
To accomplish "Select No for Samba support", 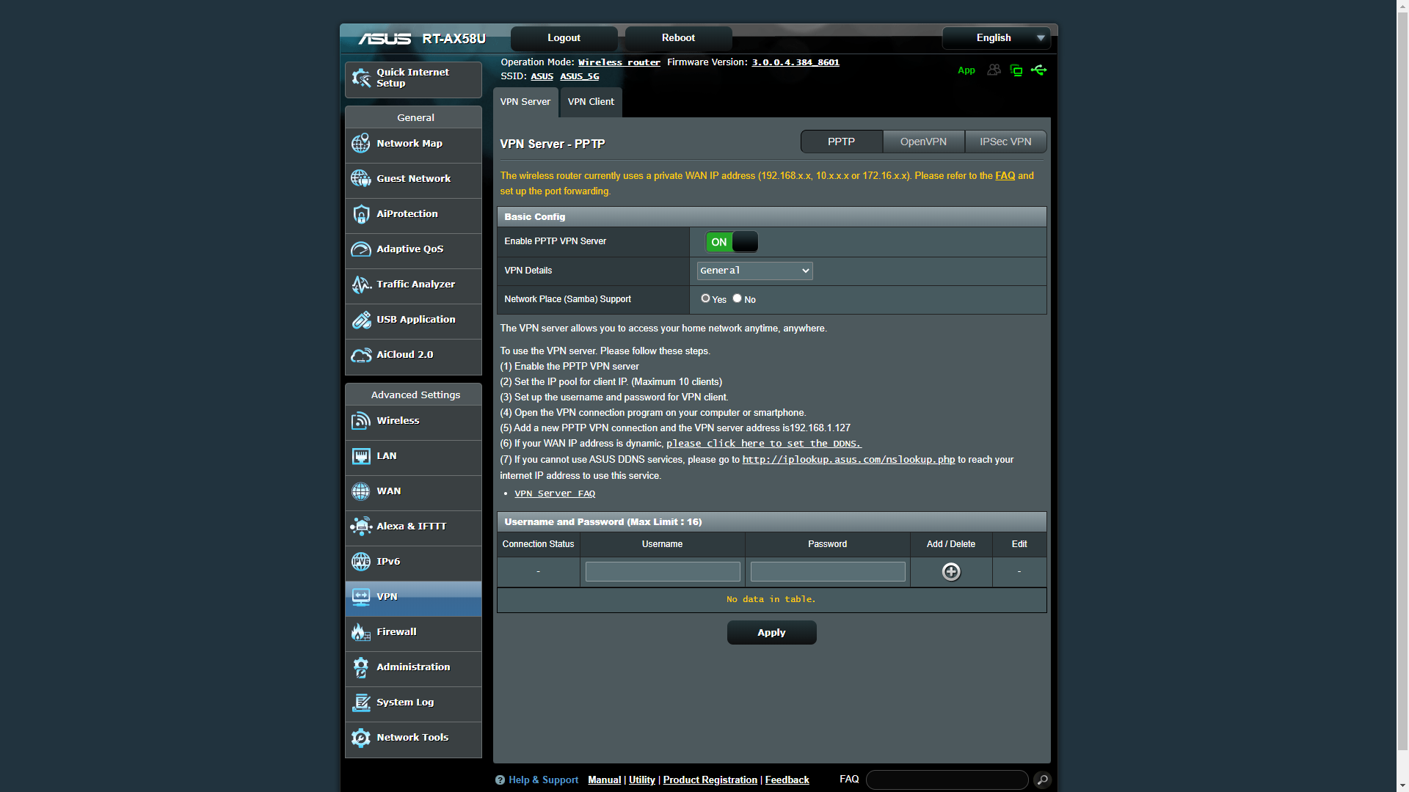I will [737, 298].
